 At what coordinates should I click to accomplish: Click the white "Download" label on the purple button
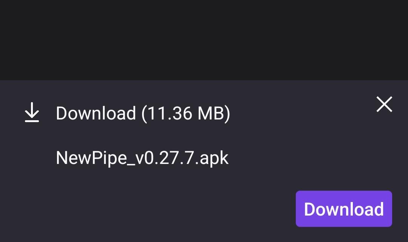point(344,209)
